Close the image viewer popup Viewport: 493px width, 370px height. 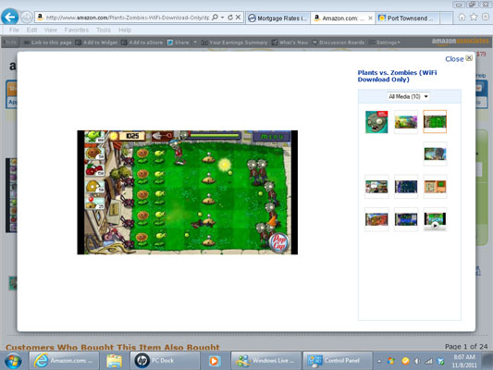459,59
